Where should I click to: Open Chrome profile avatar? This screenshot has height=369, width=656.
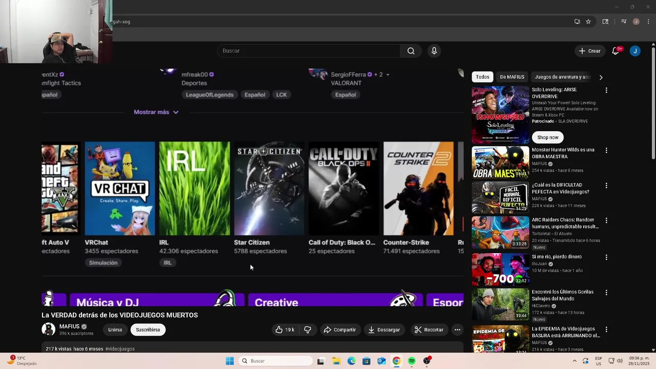636,22
